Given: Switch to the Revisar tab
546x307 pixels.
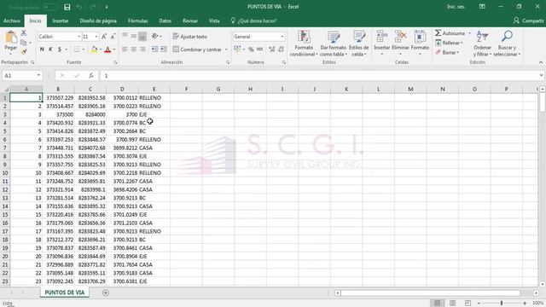Looking at the screenshot, I should [190, 20].
